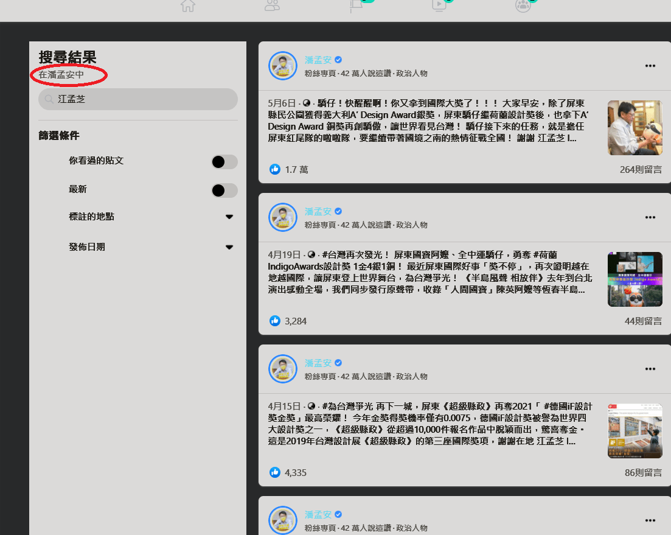
Task: Open the post text starting 4月19日
Action: (430, 272)
